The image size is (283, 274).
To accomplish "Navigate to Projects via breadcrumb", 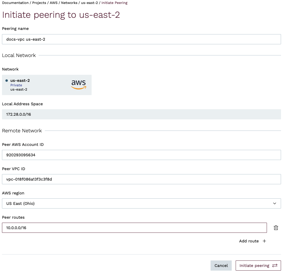I will [39, 3].
